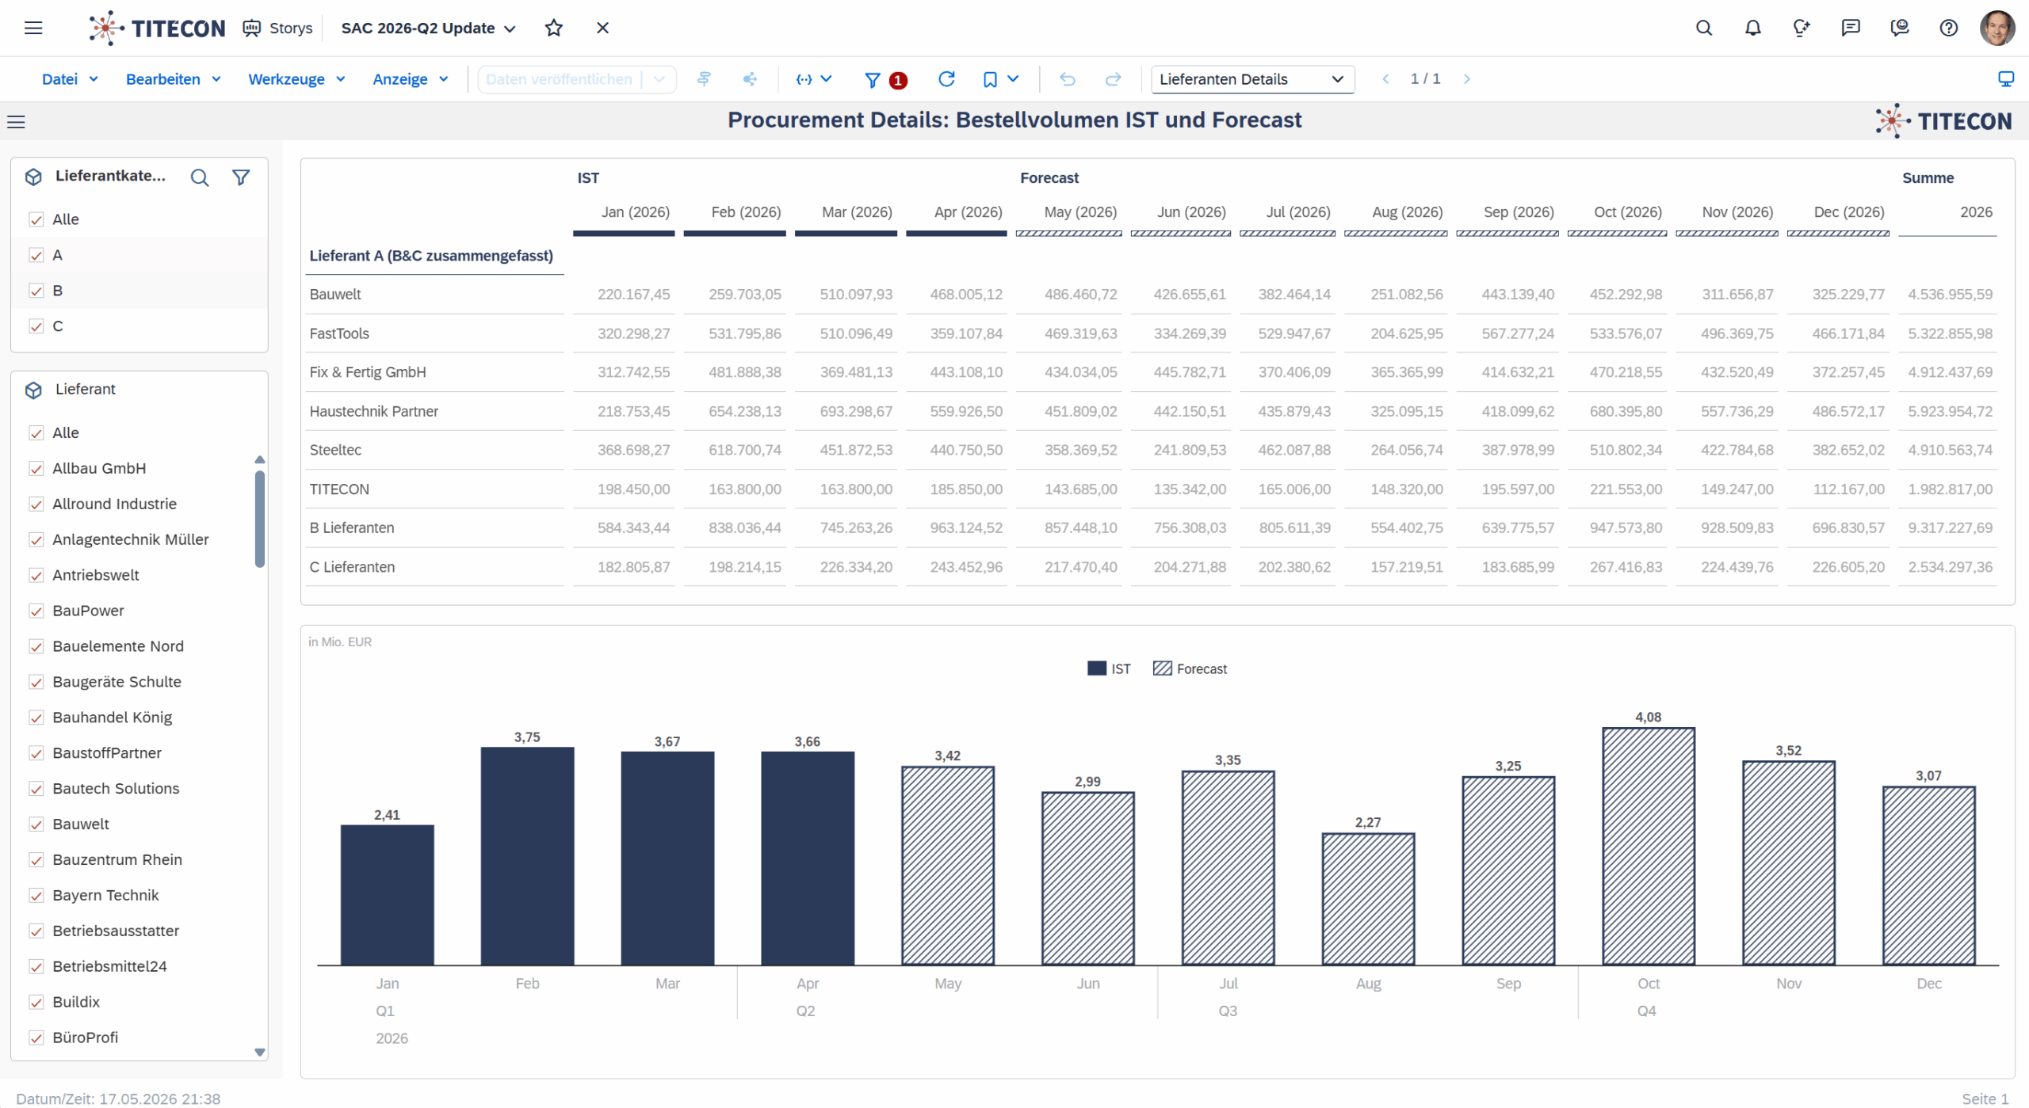Click TITECON total cell 1.982.817,00
Viewport: 2029px width, 1108px height.
tap(1950, 489)
